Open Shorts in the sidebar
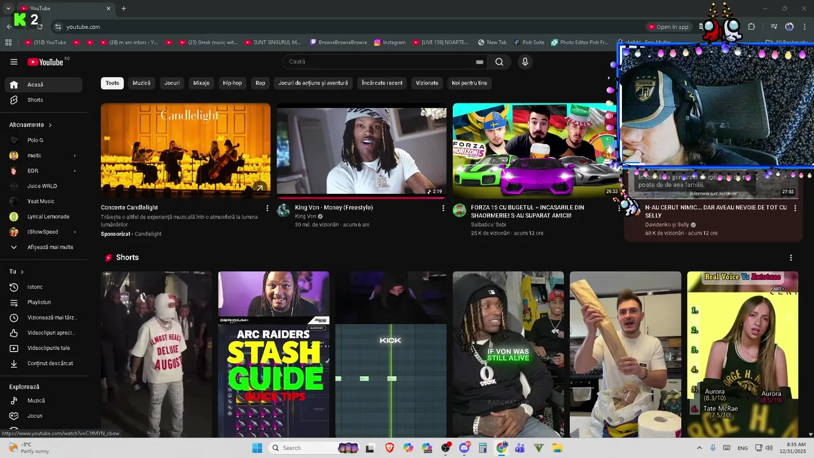Image resolution: width=814 pixels, height=458 pixels. [44, 100]
